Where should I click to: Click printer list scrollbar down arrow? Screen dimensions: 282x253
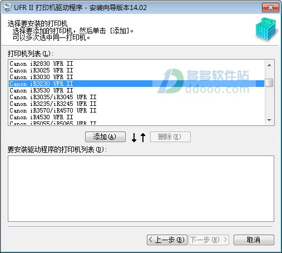click(269, 120)
